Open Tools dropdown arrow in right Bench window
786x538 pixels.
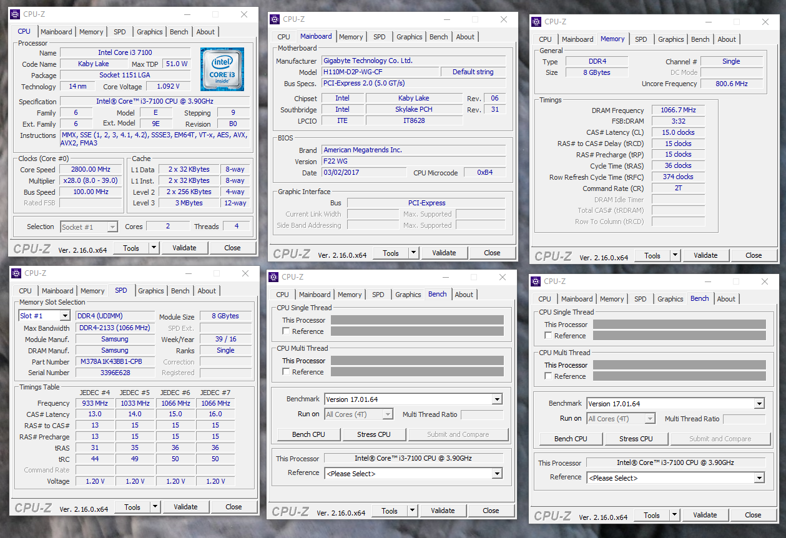point(674,515)
